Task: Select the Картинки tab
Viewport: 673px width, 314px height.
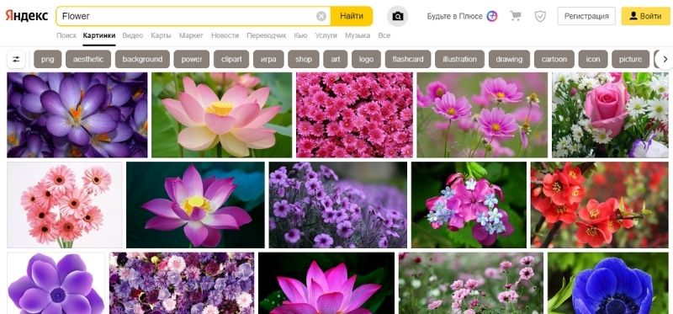Action: point(99,35)
